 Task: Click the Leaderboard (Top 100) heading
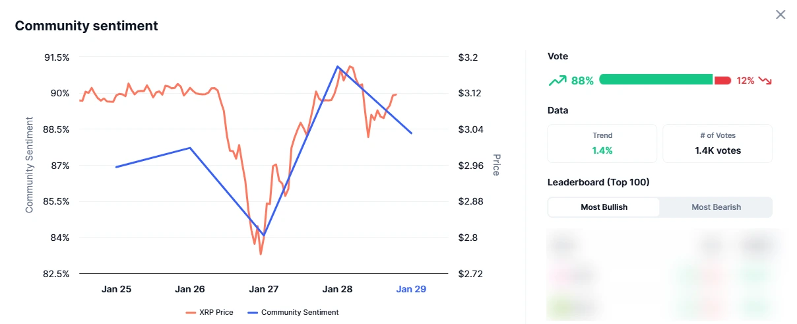coord(598,182)
